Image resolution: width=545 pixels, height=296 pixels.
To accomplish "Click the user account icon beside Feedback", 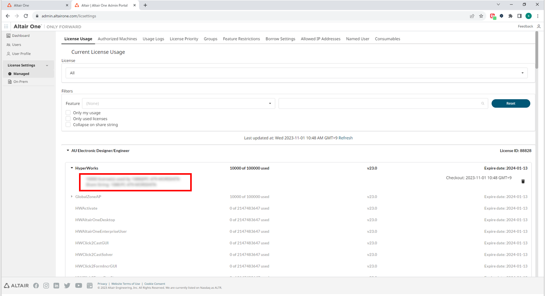I will [538, 26].
